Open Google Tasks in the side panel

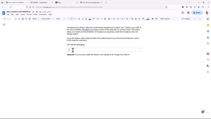click(208, 31)
